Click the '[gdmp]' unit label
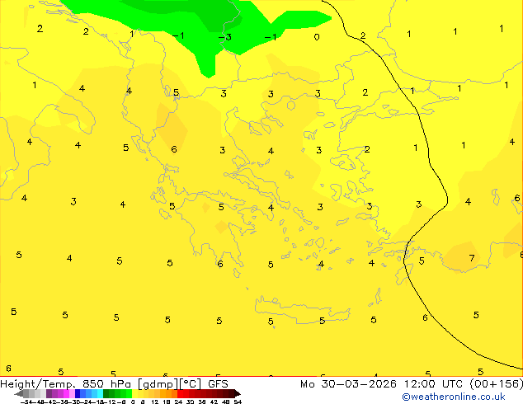The image size is (523, 404). [x=158, y=384]
